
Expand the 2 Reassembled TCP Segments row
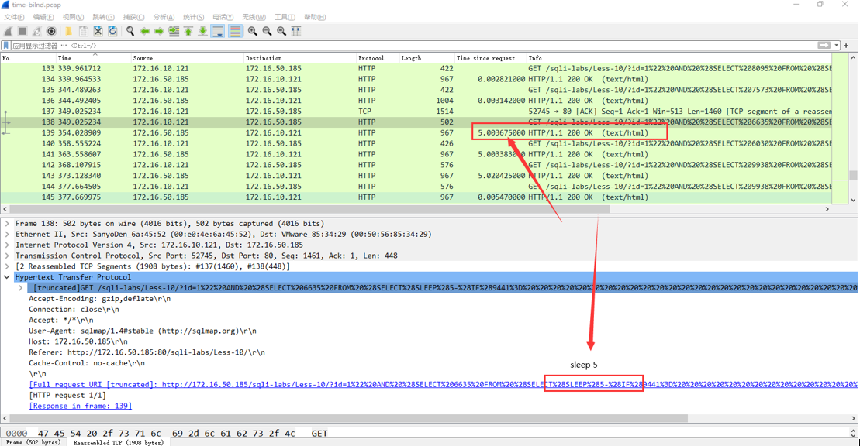(7, 266)
